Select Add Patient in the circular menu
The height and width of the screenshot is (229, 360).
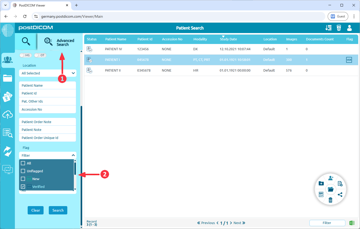[331, 178]
